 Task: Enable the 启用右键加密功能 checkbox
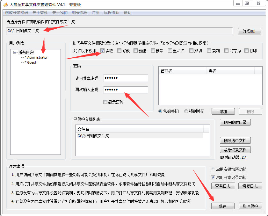tap(213, 169)
